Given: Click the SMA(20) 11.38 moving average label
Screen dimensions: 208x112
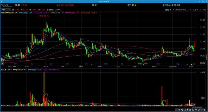Looking at the screenshot, I should 41,13.
